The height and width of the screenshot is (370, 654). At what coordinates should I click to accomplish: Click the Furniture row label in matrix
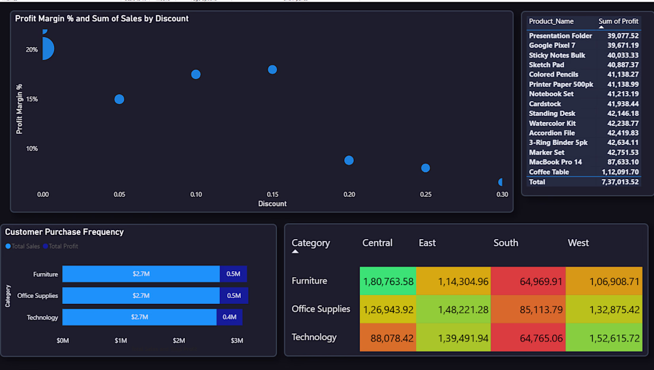tap(309, 281)
